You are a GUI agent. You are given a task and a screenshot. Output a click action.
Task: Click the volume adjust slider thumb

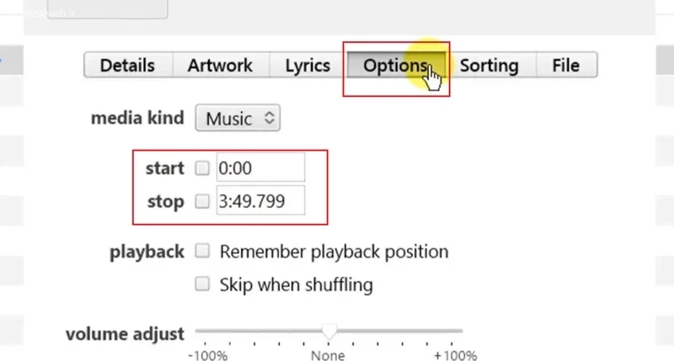tap(329, 331)
